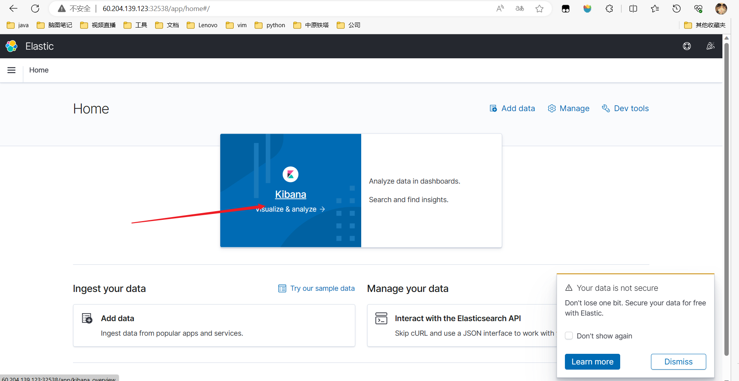
Task: Click the browser back arrow
Action: point(13,8)
